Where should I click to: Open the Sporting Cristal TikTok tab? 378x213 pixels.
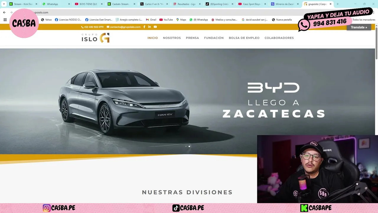tap(219, 4)
